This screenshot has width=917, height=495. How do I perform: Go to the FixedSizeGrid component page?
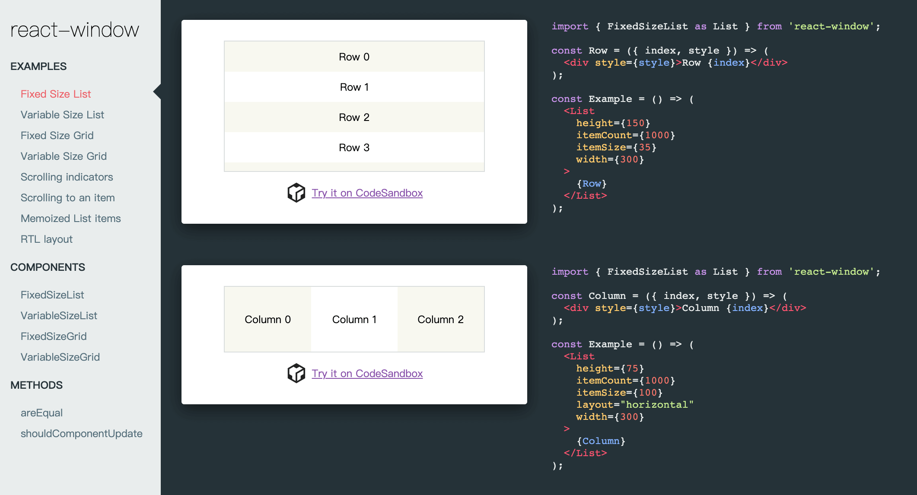(x=54, y=336)
